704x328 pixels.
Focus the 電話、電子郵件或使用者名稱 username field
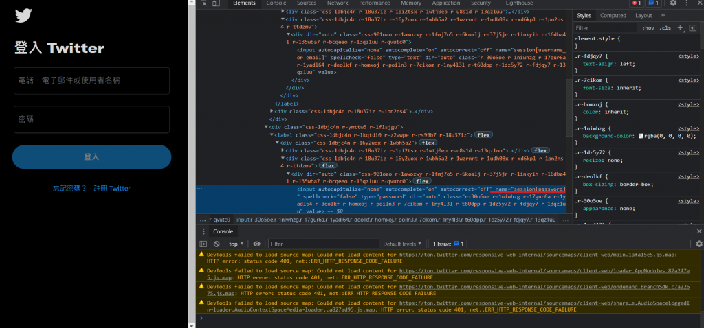pyautogui.click(x=91, y=81)
